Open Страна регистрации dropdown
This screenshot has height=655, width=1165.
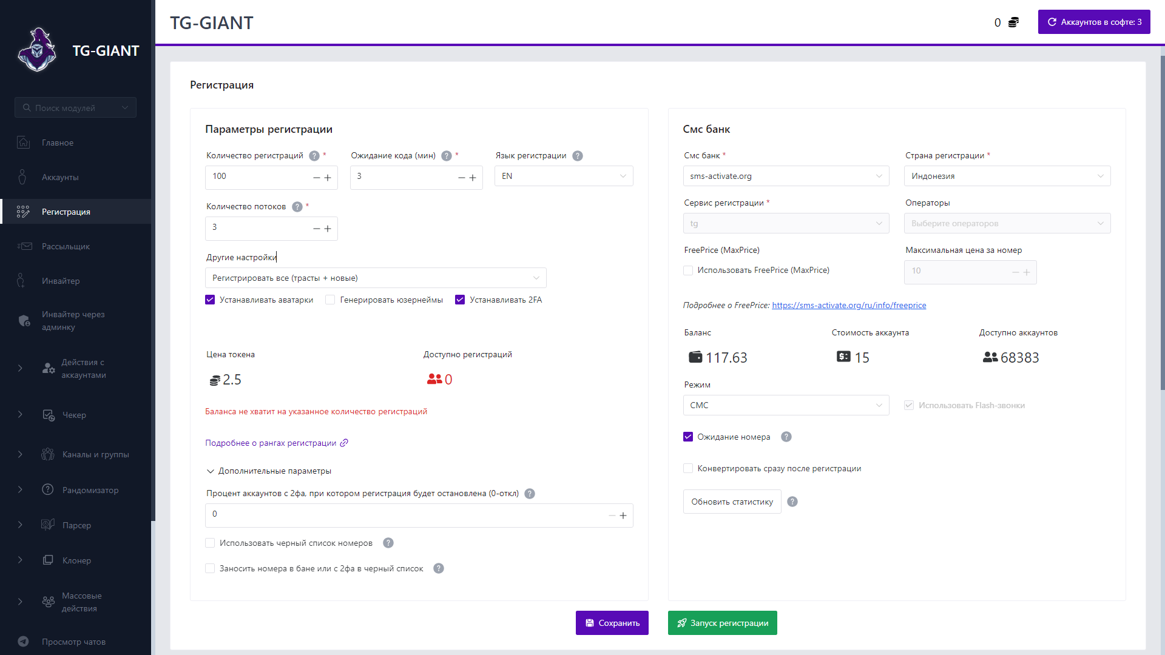pyautogui.click(x=1007, y=176)
